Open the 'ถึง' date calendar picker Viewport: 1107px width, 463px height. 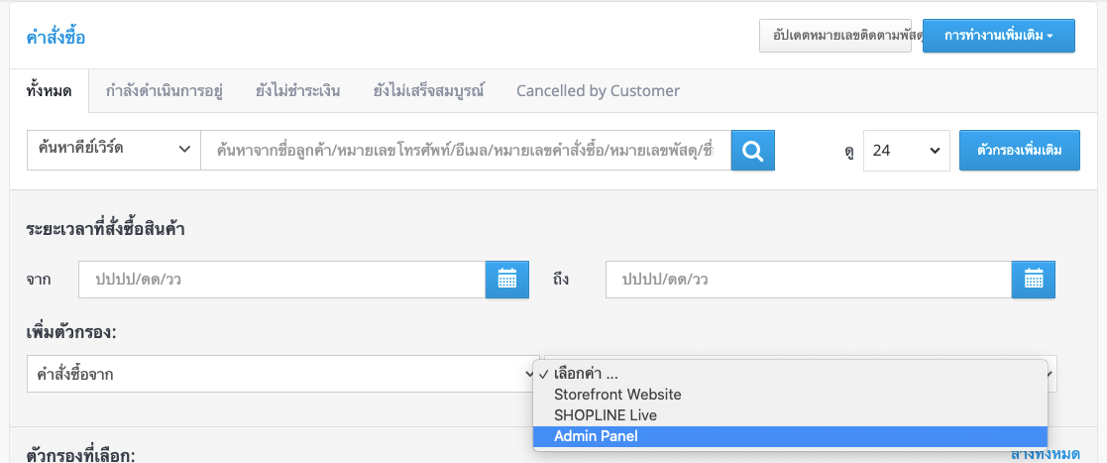[1034, 280]
